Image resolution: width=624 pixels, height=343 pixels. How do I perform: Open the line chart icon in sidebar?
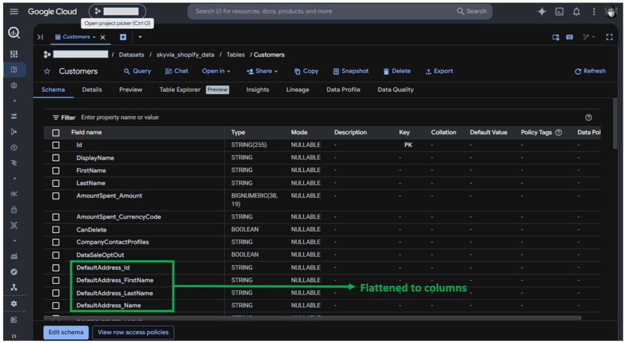(14, 257)
